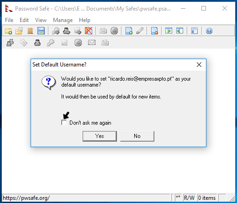Close the Set Default Username dialog
This screenshot has height=203, width=237.
click(199, 65)
